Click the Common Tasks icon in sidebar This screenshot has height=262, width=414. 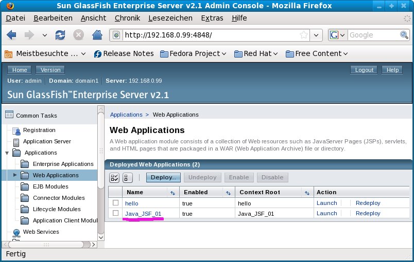point(9,115)
